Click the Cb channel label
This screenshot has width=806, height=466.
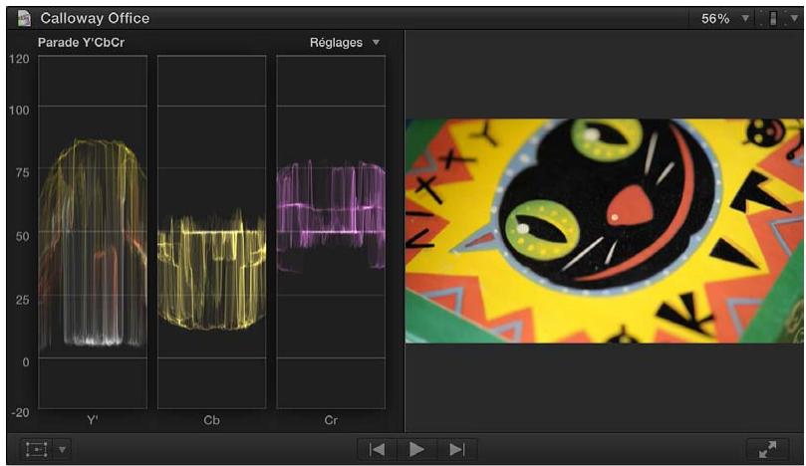[x=212, y=420]
